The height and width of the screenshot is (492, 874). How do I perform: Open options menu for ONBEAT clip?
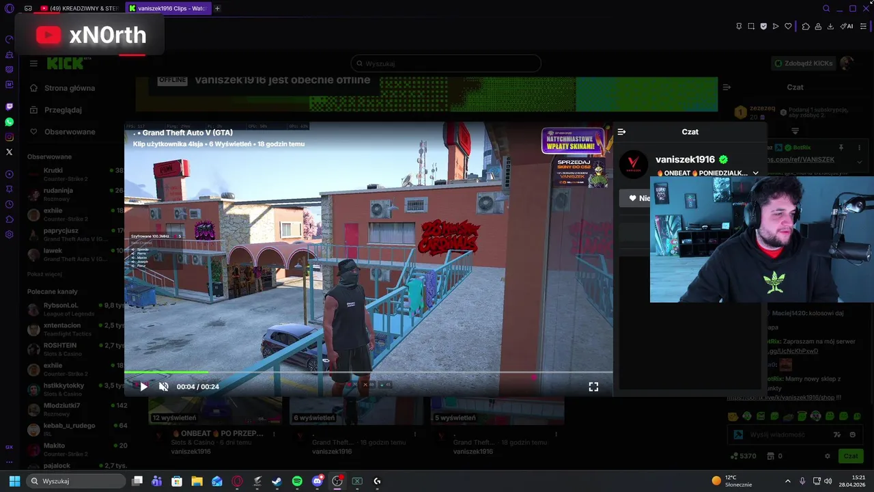274,434
